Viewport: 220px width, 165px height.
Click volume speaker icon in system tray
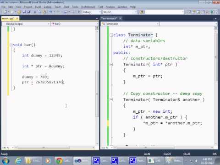196,161
